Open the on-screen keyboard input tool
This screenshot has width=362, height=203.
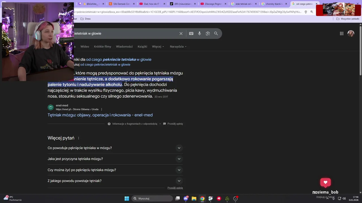click(x=191, y=34)
